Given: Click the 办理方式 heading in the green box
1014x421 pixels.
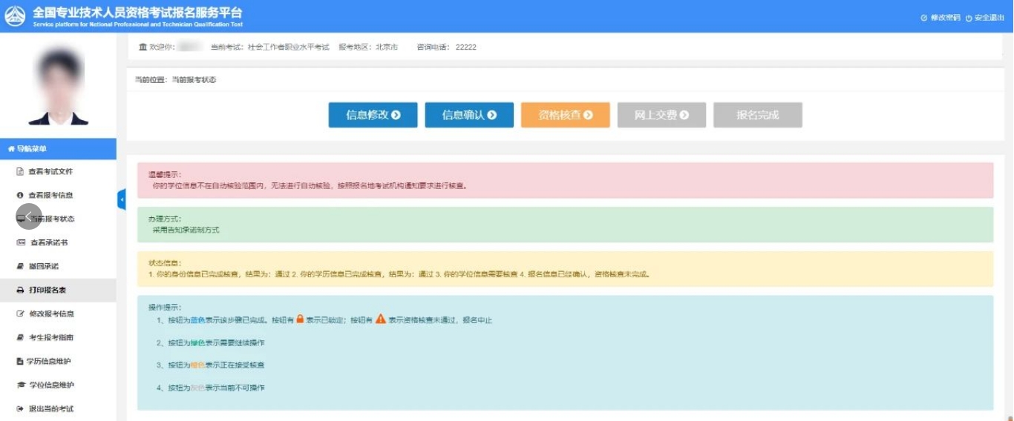Looking at the screenshot, I should pos(165,219).
